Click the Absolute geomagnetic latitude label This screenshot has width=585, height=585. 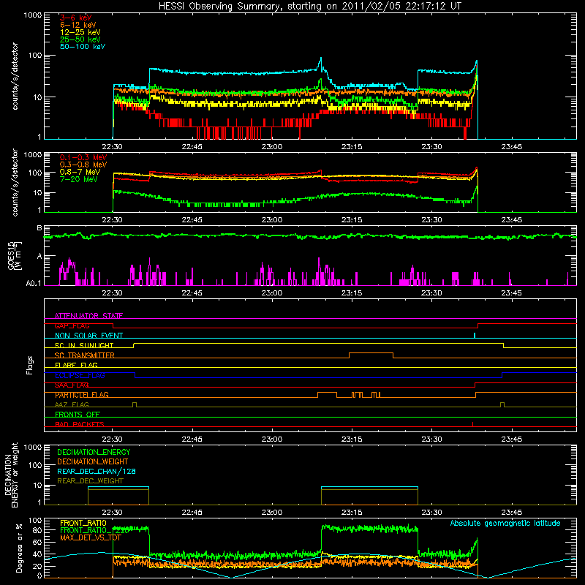click(x=505, y=523)
